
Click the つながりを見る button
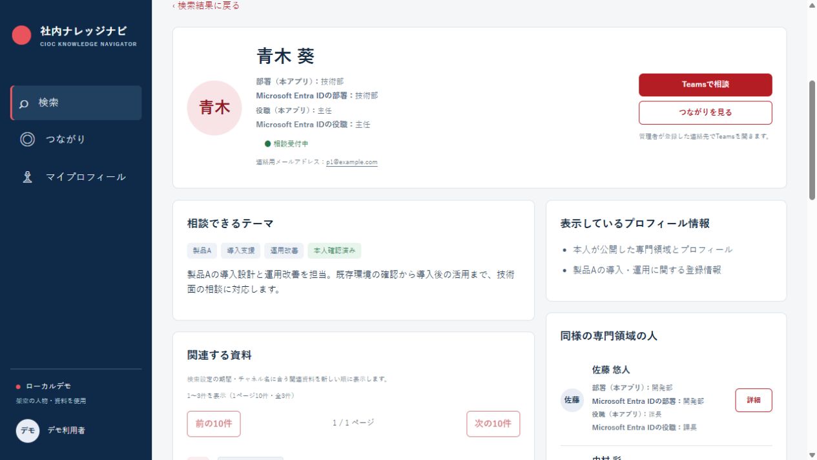pos(705,112)
